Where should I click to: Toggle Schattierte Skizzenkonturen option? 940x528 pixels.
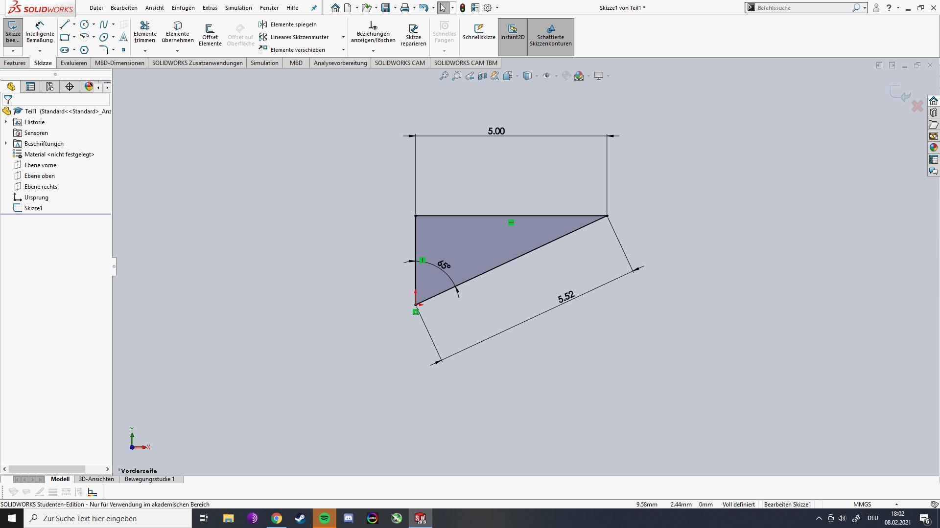pos(550,35)
